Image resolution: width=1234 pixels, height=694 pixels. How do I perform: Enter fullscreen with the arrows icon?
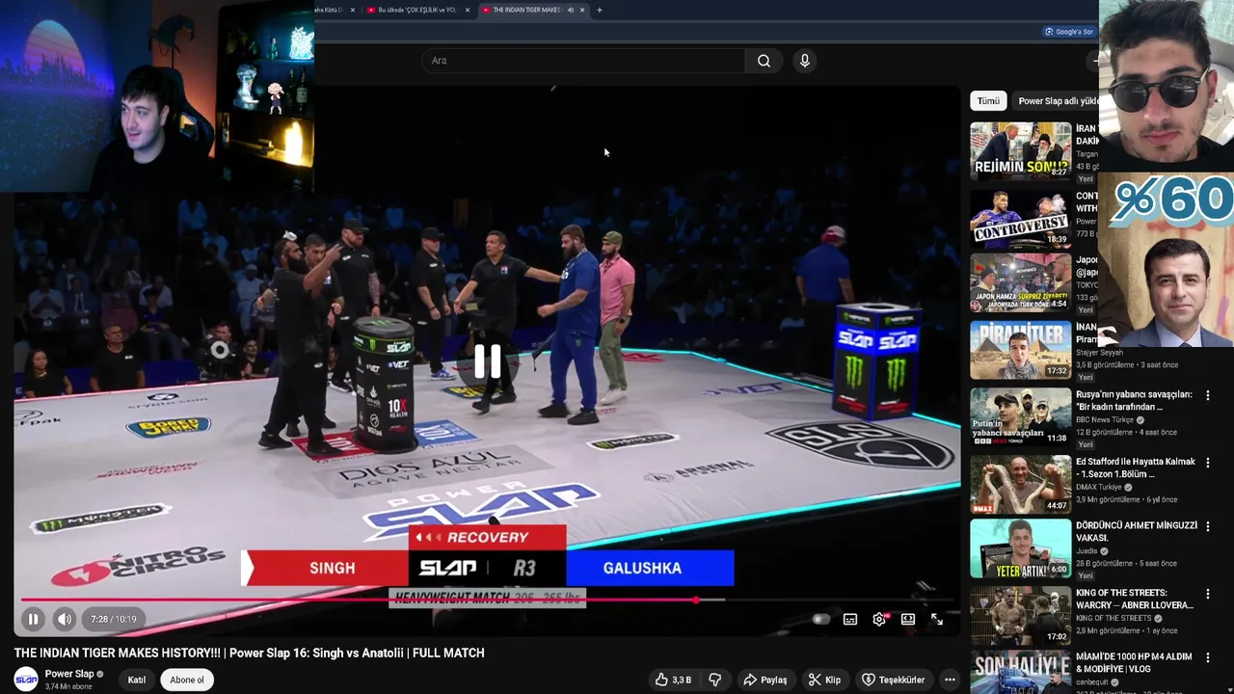[x=937, y=620]
